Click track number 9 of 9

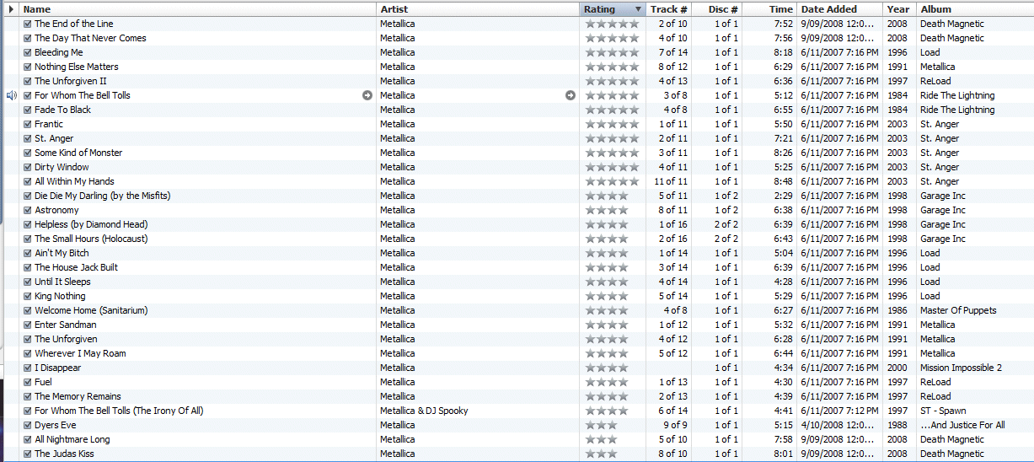pyautogui.click(x=675, y=425)
